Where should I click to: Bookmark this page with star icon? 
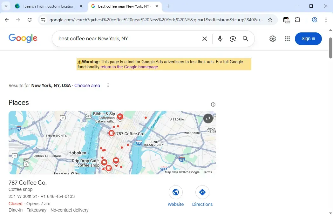pos(270,20)
